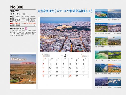Select date 8 on April calendar
The height and width of the screenshot is (95, 126).
click(x=70, y=64)
